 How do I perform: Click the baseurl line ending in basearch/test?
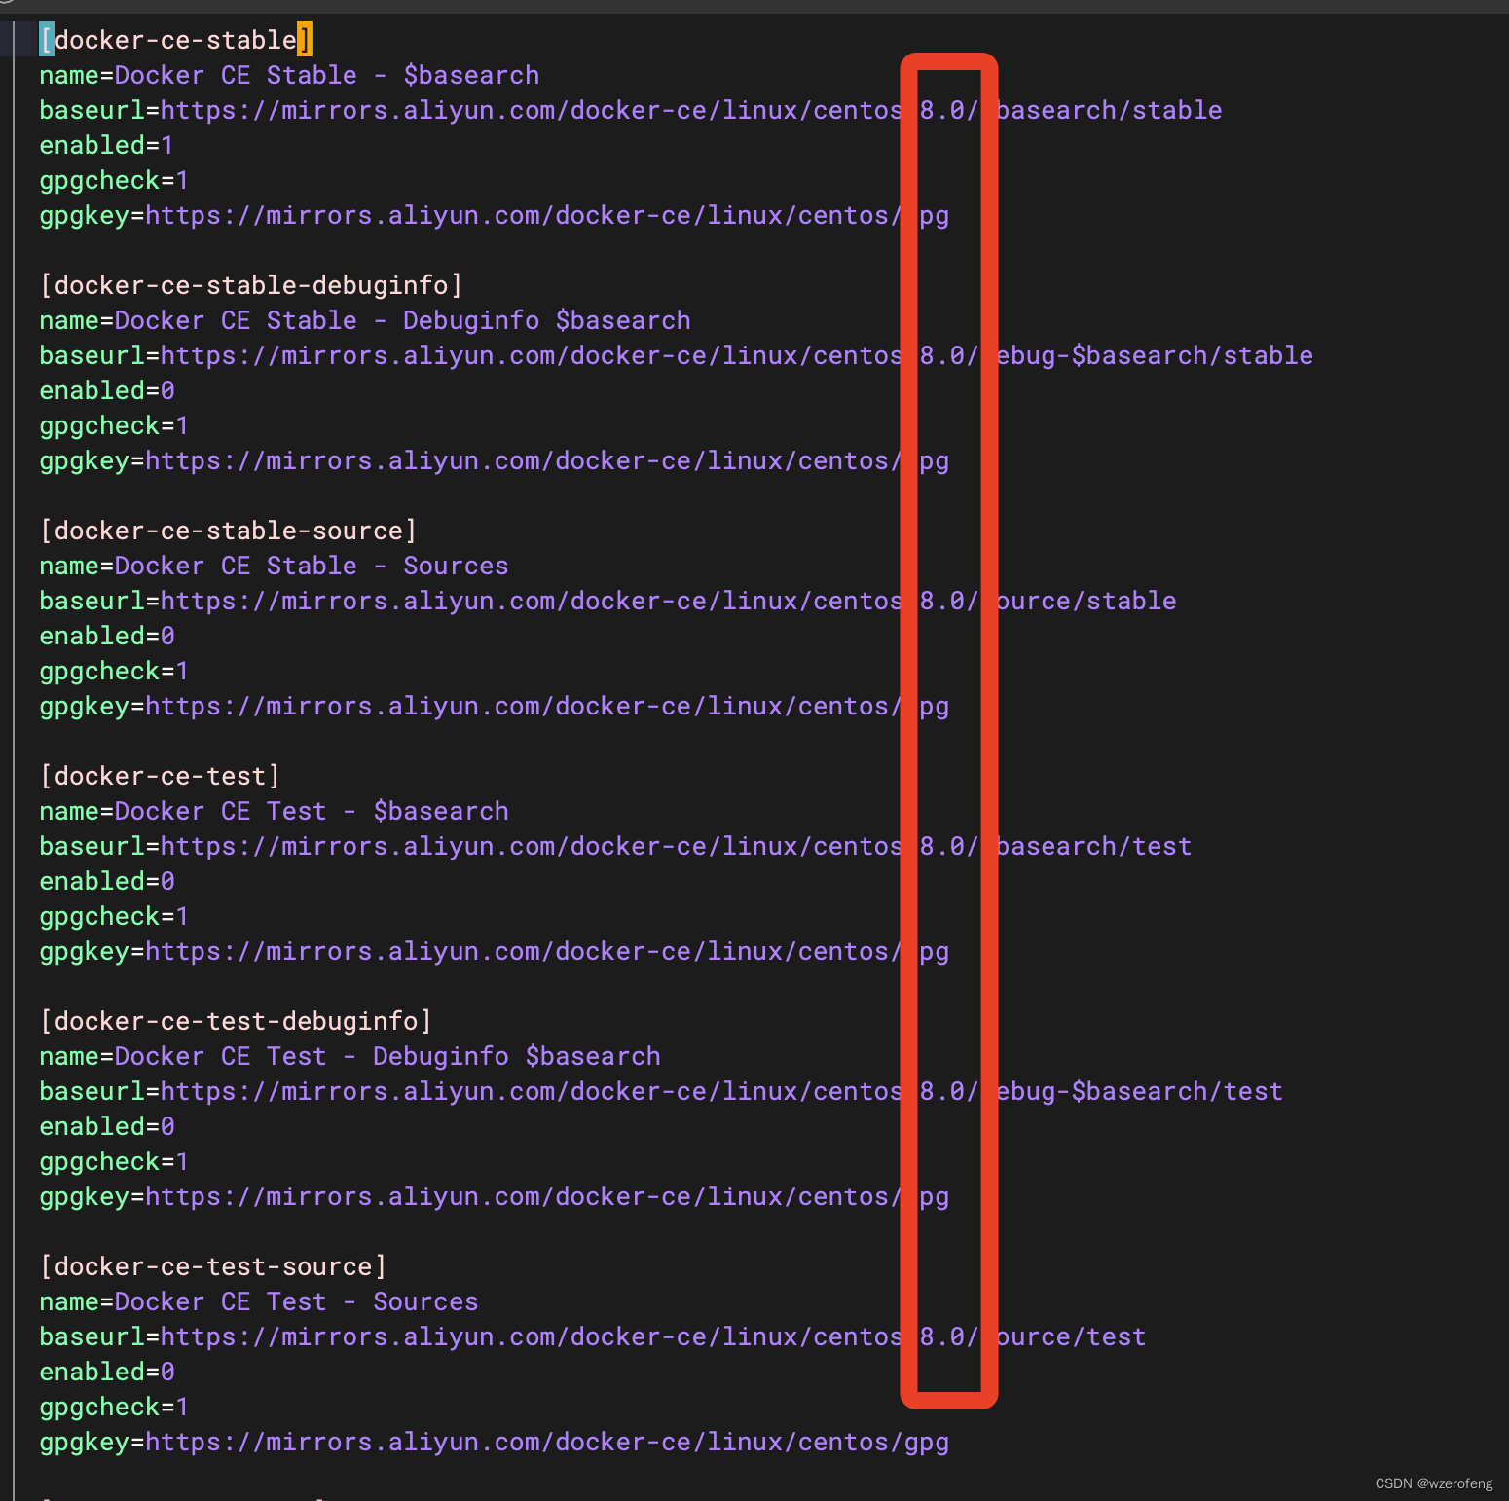(x=616, y=846)
